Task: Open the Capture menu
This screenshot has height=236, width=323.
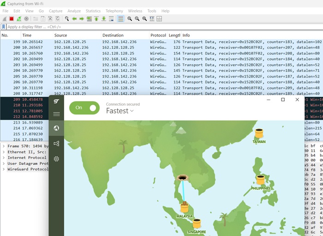Action: [56, 11]
